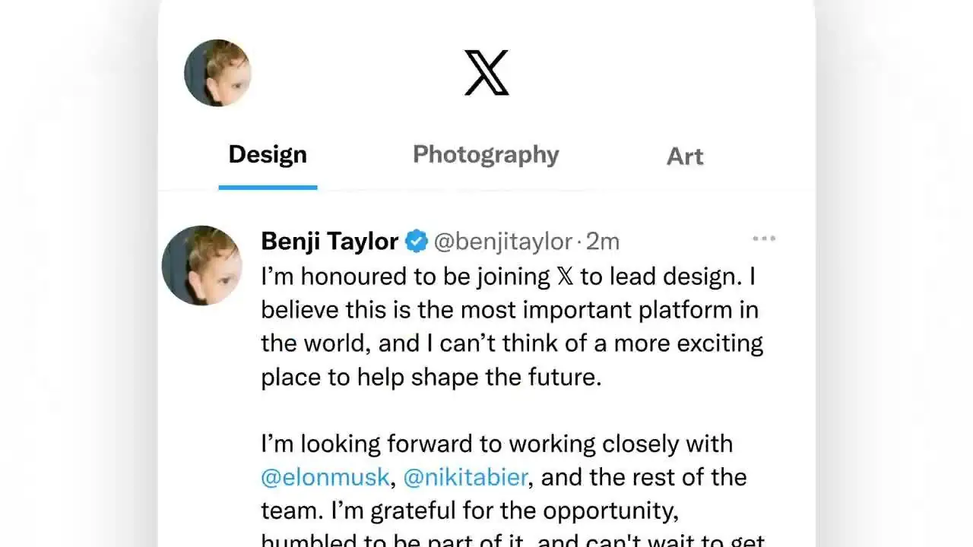Click the blue underline beneath the Design tab
This screenshot has width=973, height=547.
pos(268,187)
